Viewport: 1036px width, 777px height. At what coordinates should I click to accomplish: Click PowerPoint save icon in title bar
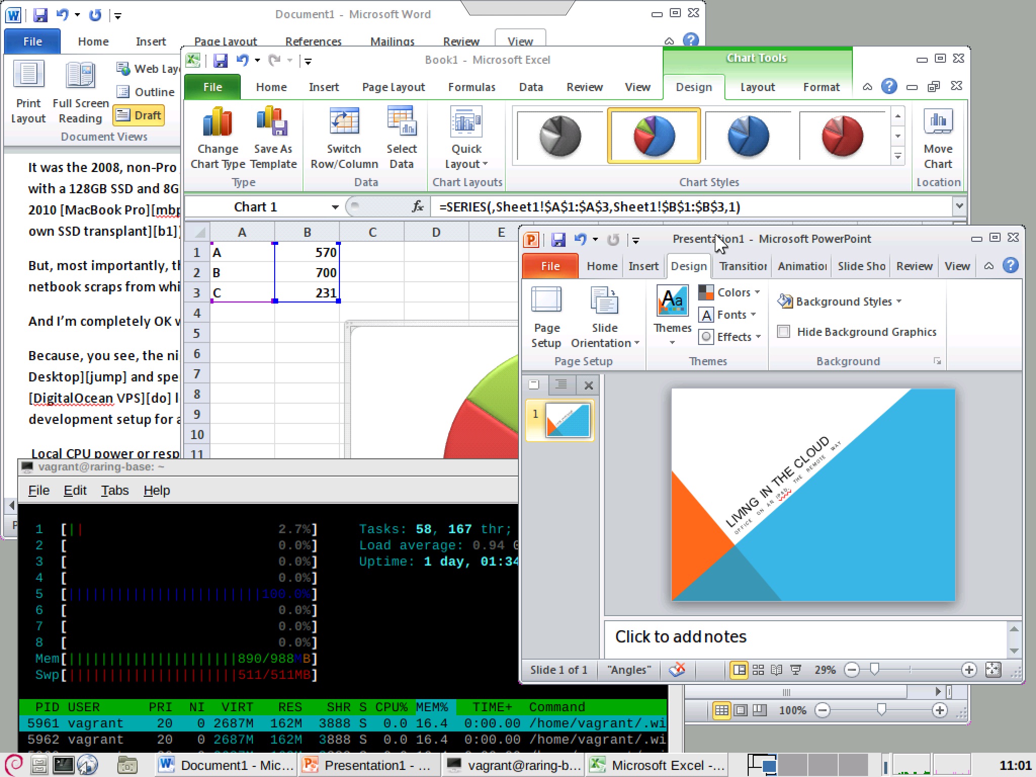558,239
